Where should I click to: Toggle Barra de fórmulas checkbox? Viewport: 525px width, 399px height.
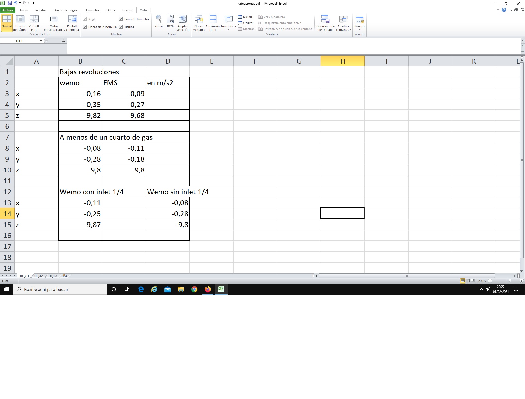(x=121, y=19)
